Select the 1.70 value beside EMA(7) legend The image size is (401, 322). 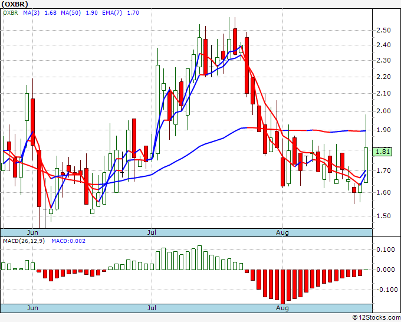tap(133, 13)
